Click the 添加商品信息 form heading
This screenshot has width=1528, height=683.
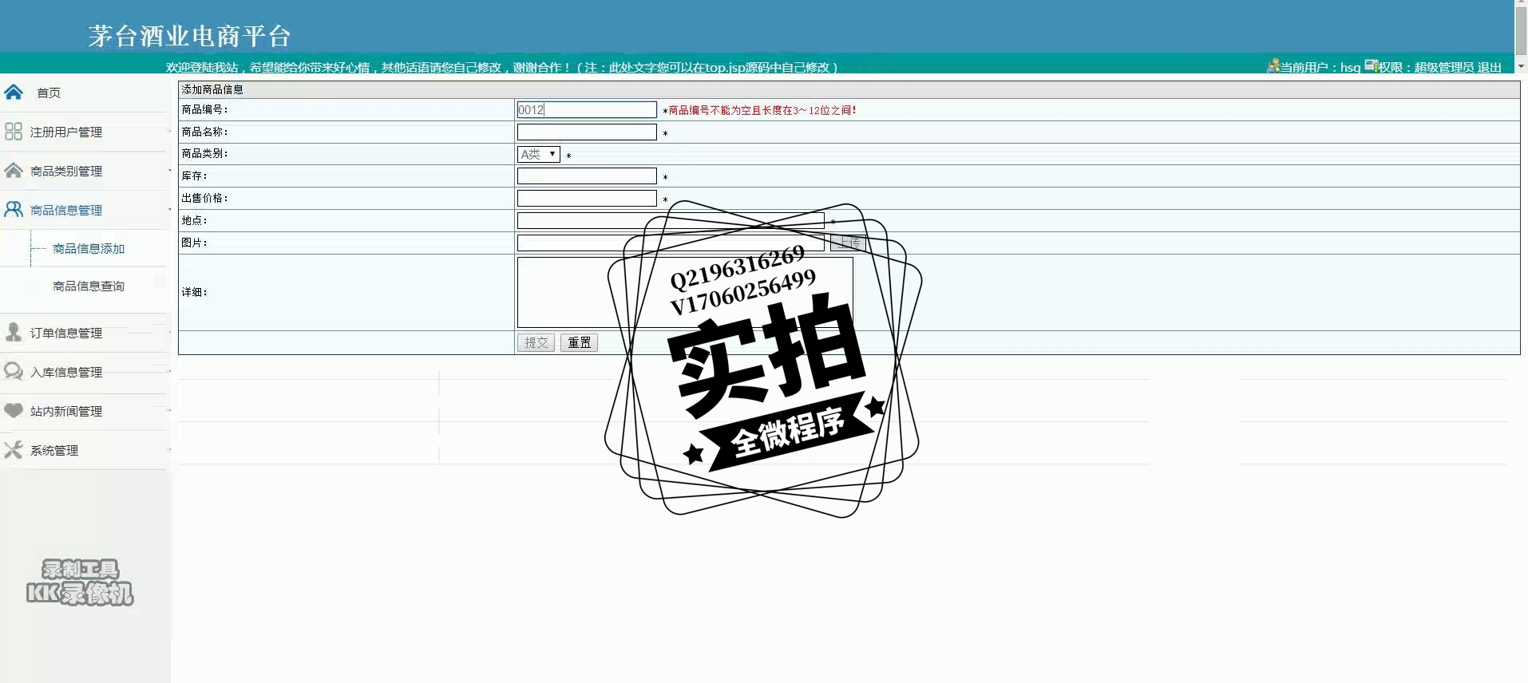pyautogui.click(x=212, y=89)
